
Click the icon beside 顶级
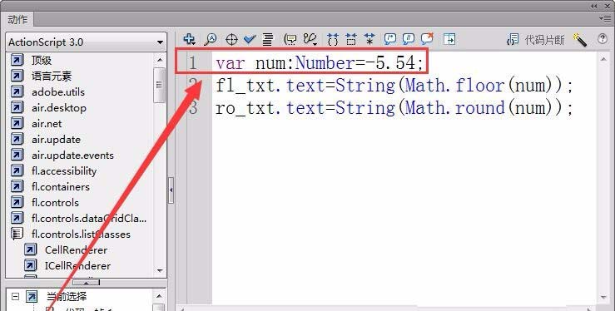[x=17, y=61]
